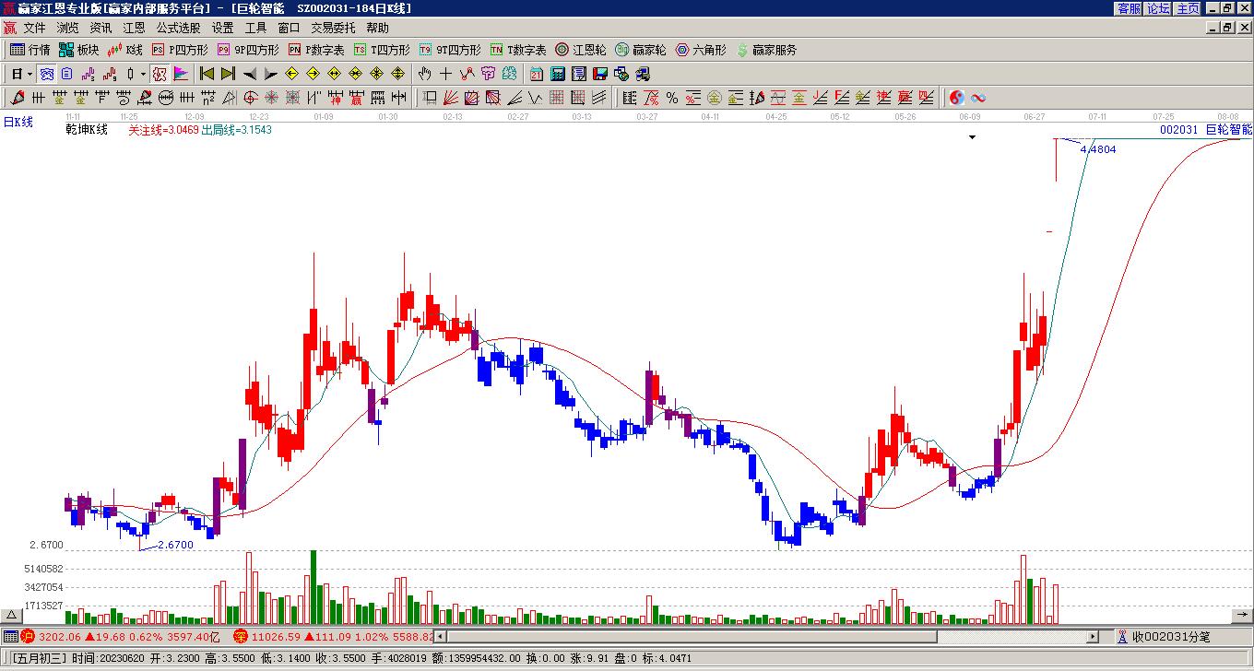Screen dimensions: 1254x671
Task: Open the calculator icon
Action: pyautogui.click(x=558, y=74)
